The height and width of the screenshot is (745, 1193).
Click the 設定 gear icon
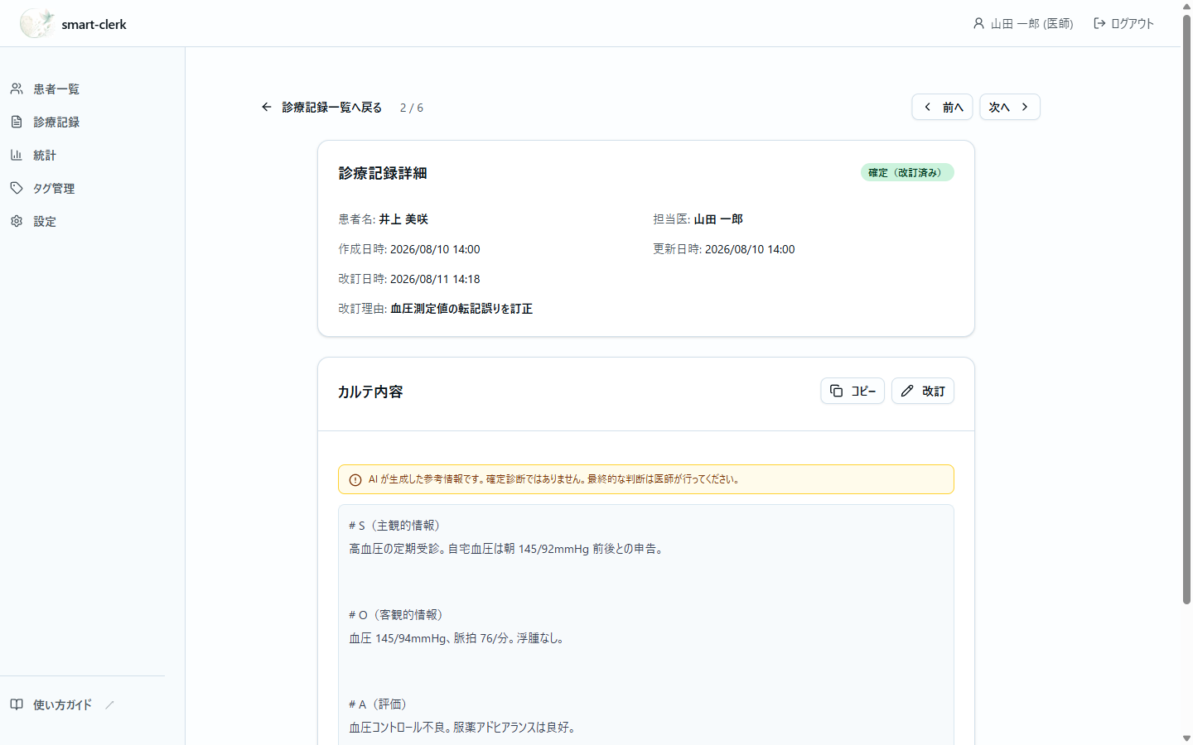[17, 221]
